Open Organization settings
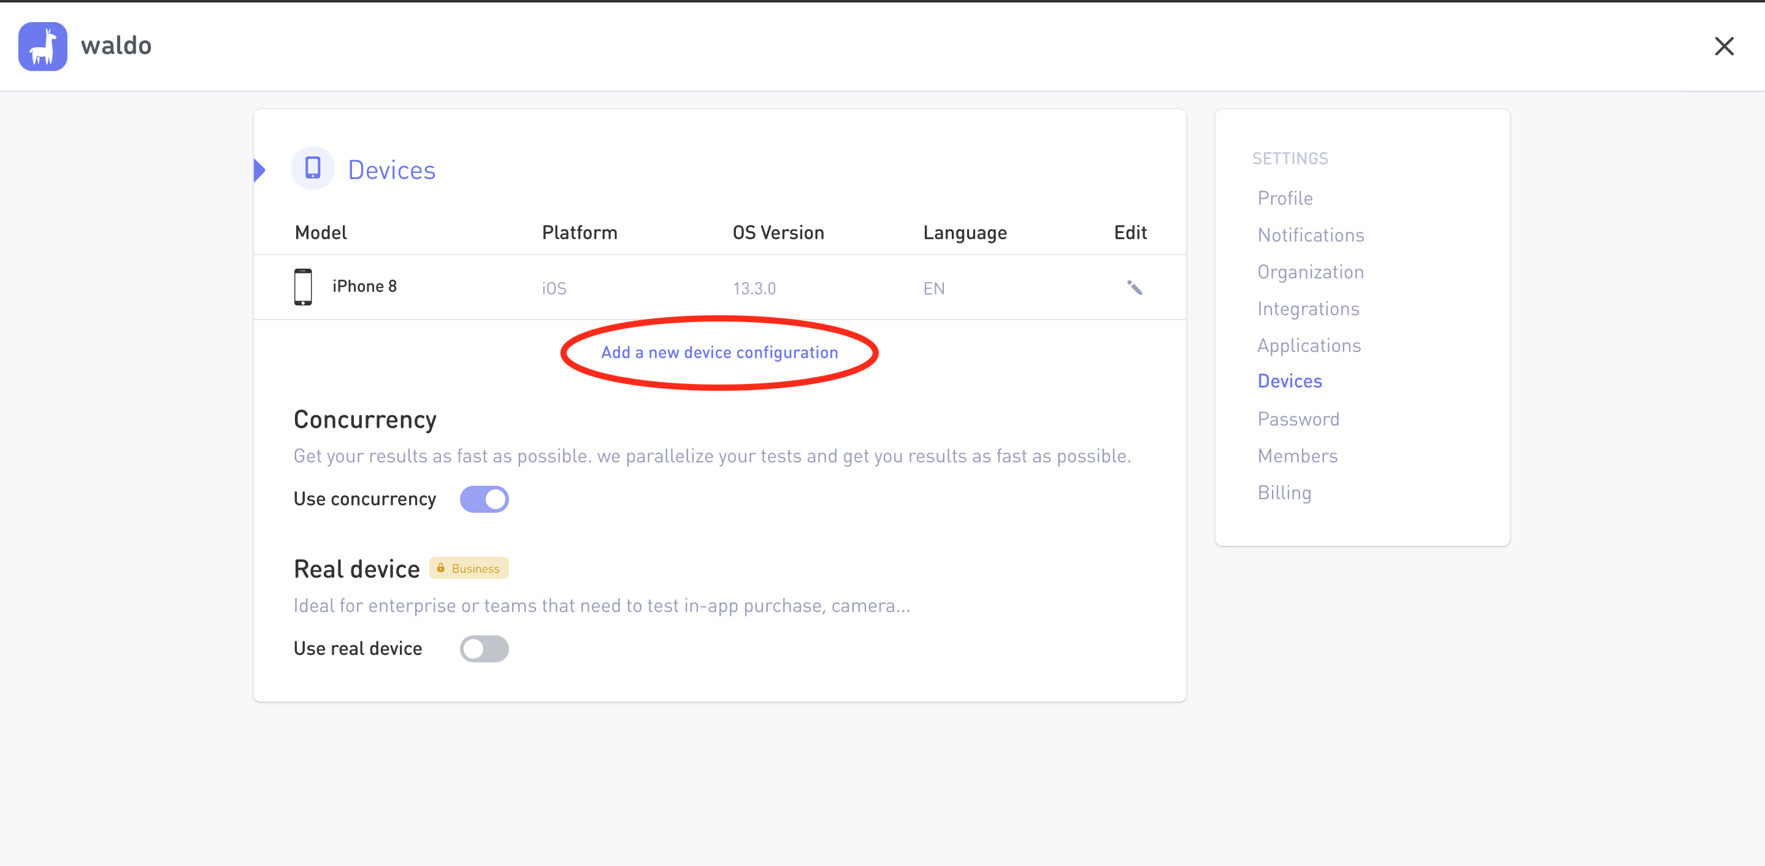This screenshot has width=1765, height=866. point(1310,272)
